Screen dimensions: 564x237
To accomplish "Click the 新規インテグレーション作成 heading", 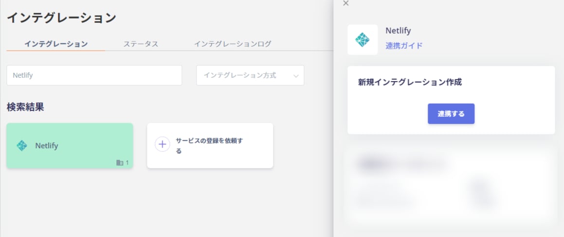I will tap(410, 82).
